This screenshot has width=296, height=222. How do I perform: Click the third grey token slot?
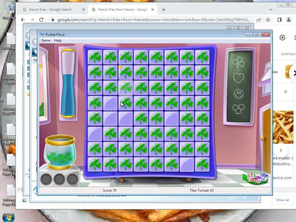click(x=72, y=179)
